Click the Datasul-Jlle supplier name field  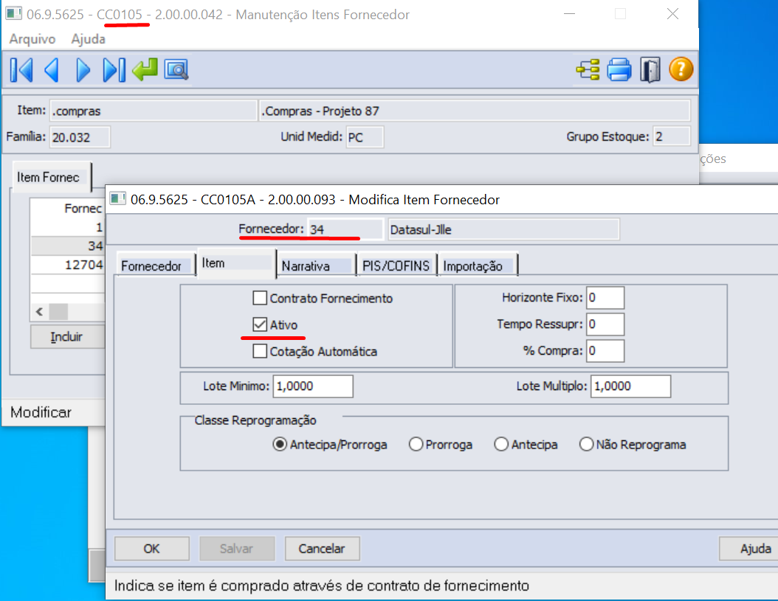pos(503,229)
